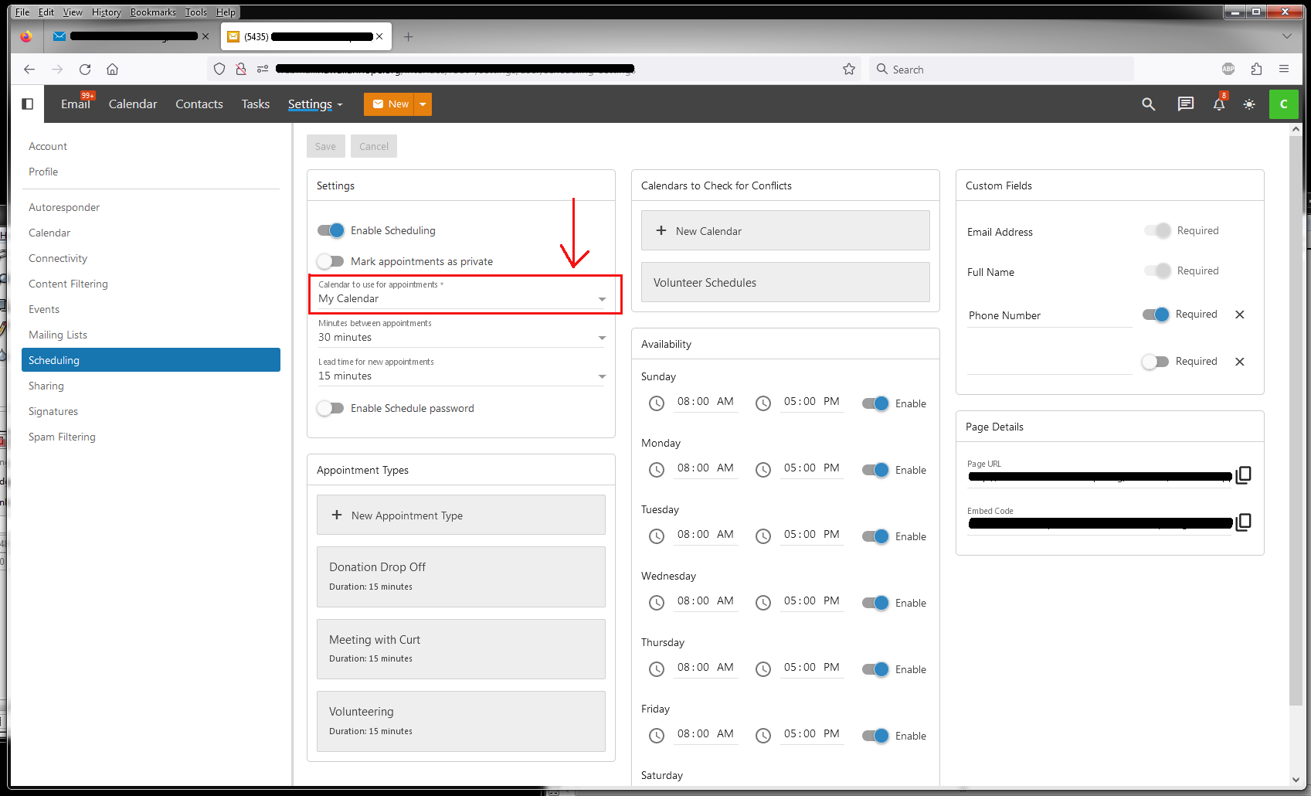
Task: Expand Minutes between appointments dropdown
Action: pos(461,337)
